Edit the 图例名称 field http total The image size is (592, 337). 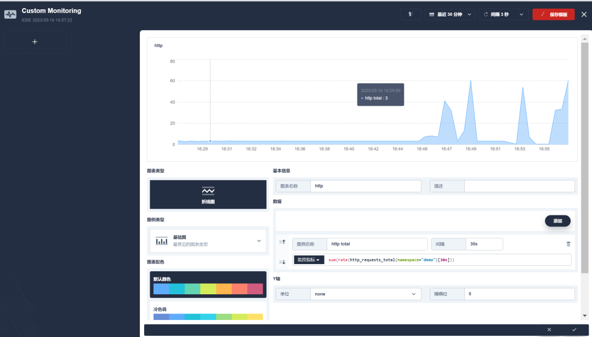[x=377, y=244]
